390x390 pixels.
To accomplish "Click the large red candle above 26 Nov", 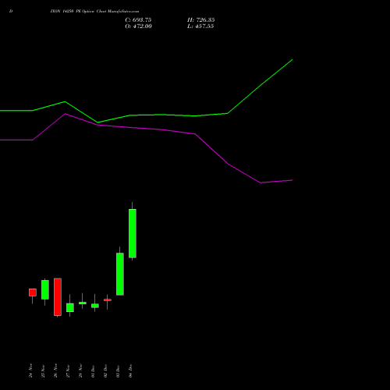I will coord(58,297).
